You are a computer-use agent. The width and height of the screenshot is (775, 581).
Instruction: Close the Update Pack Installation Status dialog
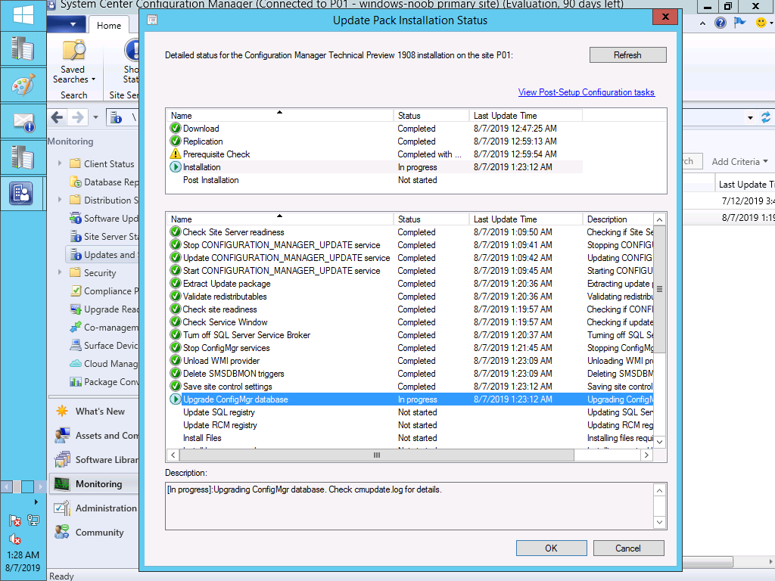pyautogui.click(x=665, y=17)
